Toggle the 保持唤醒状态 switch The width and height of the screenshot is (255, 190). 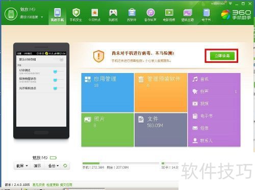tap(55, 80)
